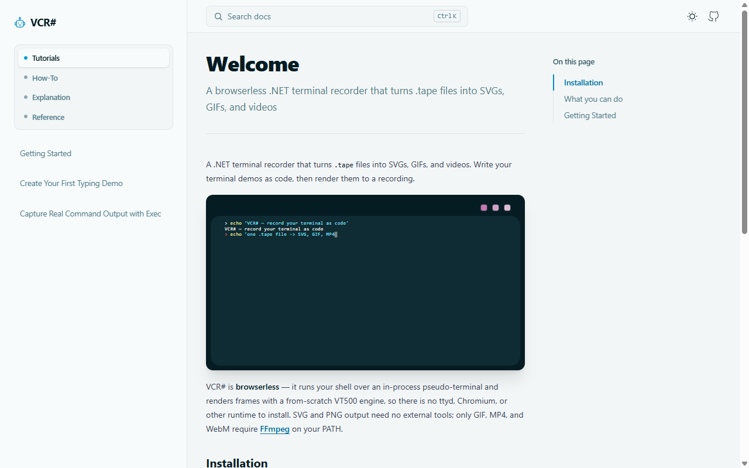Open Create Your First Typing Demo
Screen dimensions: 749x468
pos(71,183)
